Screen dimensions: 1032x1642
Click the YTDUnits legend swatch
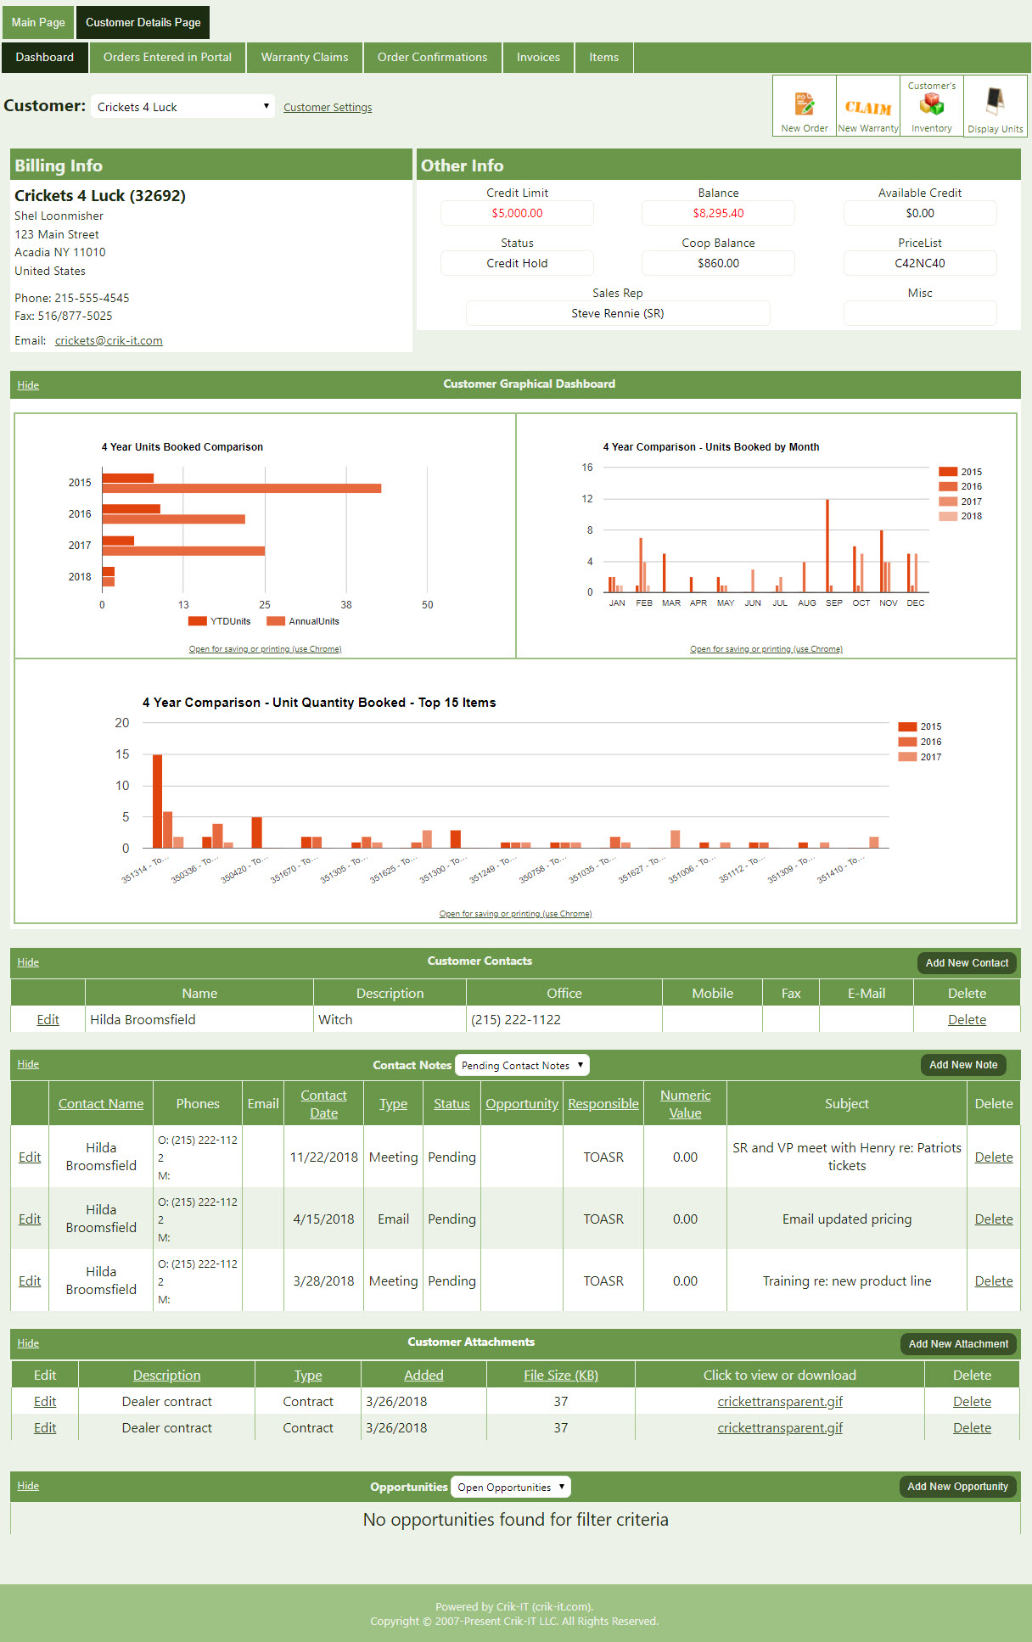click(198, 621)
